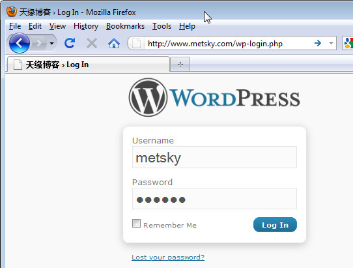Focus the Username field containing metsky
Screen dimensions: 353x268
pos(214,157)
